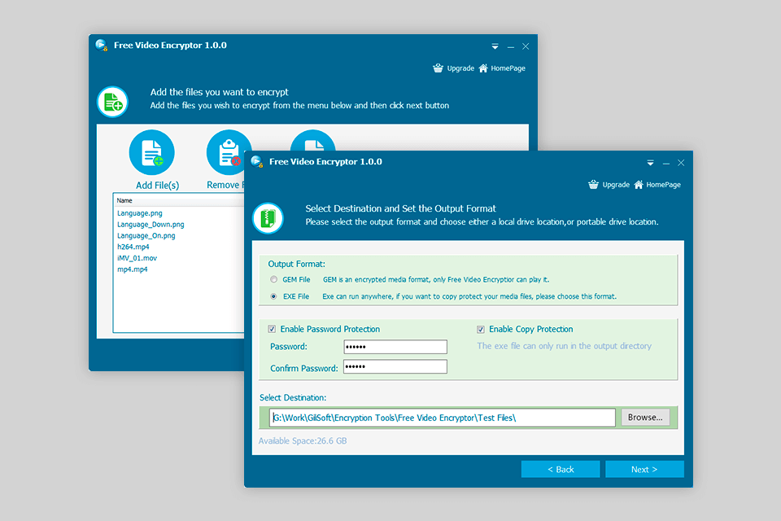781x521 pixels.
Task: Close the back Free Video Encryptor window
Action: pos(526,46)
